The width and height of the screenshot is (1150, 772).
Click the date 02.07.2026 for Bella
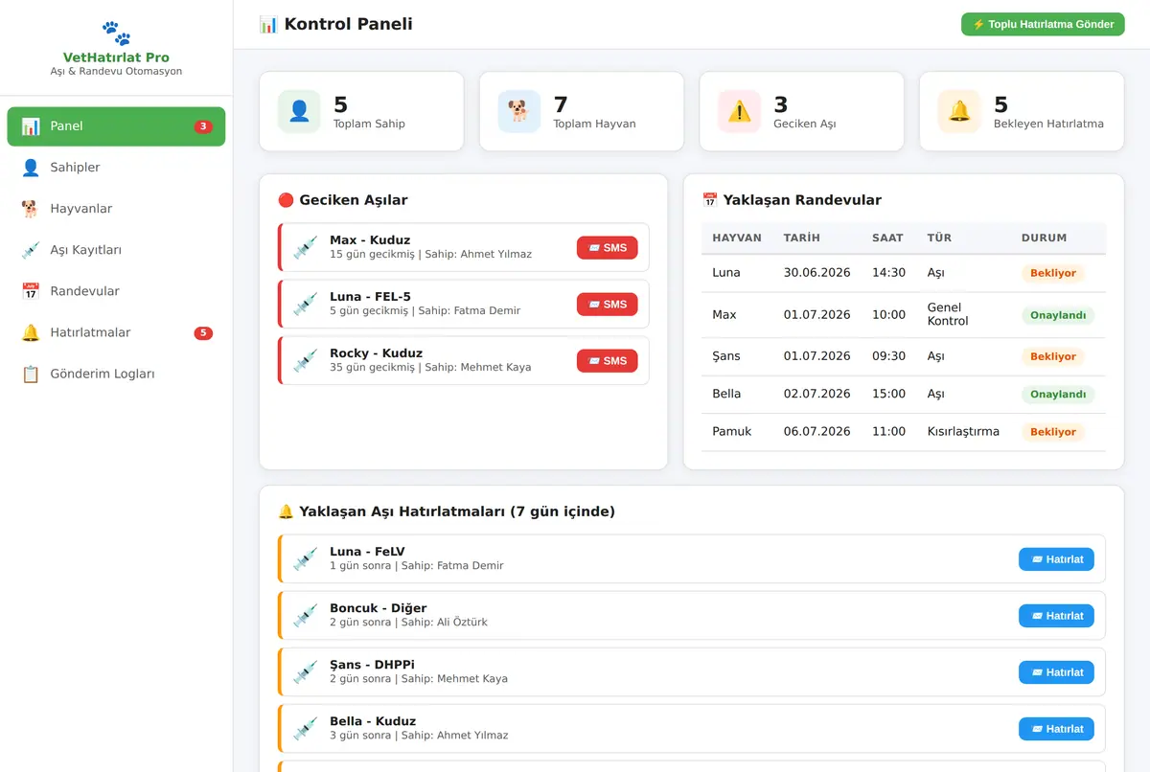click(x=817, y=394)
